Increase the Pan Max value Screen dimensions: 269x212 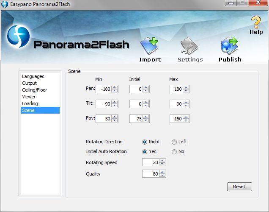[186, 87]
